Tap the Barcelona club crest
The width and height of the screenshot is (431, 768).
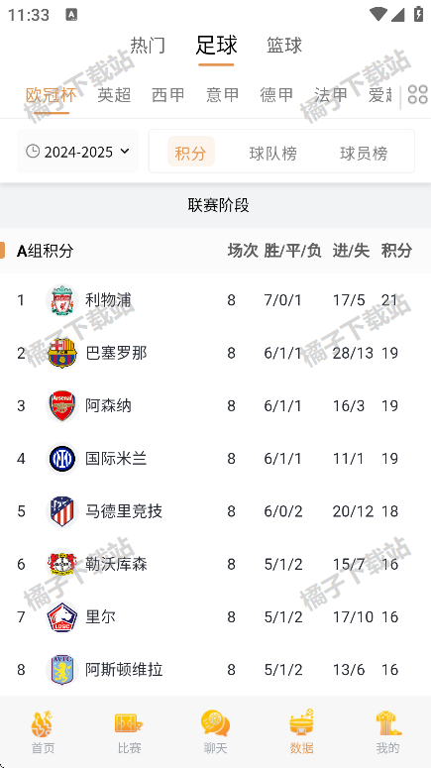62,353
